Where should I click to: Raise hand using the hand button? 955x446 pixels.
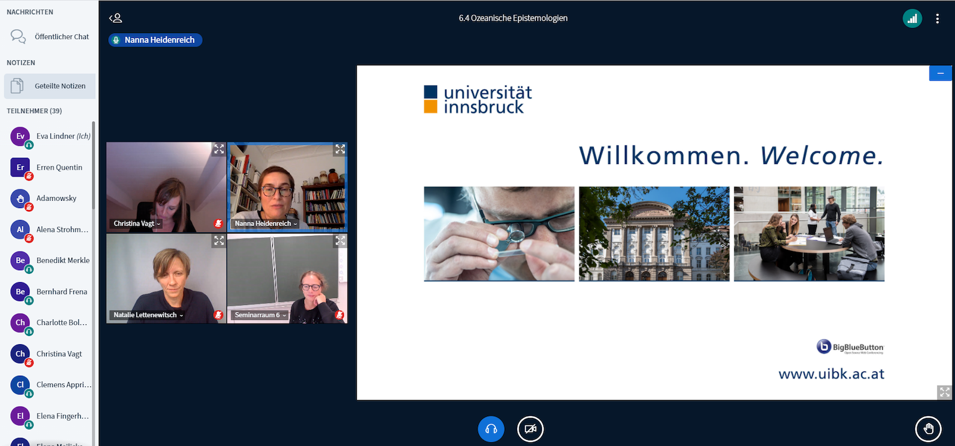click(x=928, y=429)
